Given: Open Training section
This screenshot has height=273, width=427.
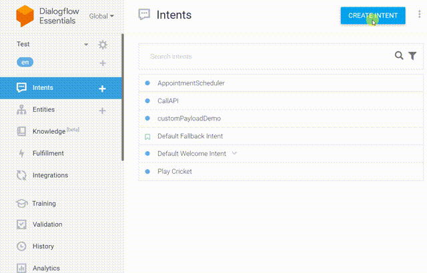Looking at the screenshot, I should [44, 204].
